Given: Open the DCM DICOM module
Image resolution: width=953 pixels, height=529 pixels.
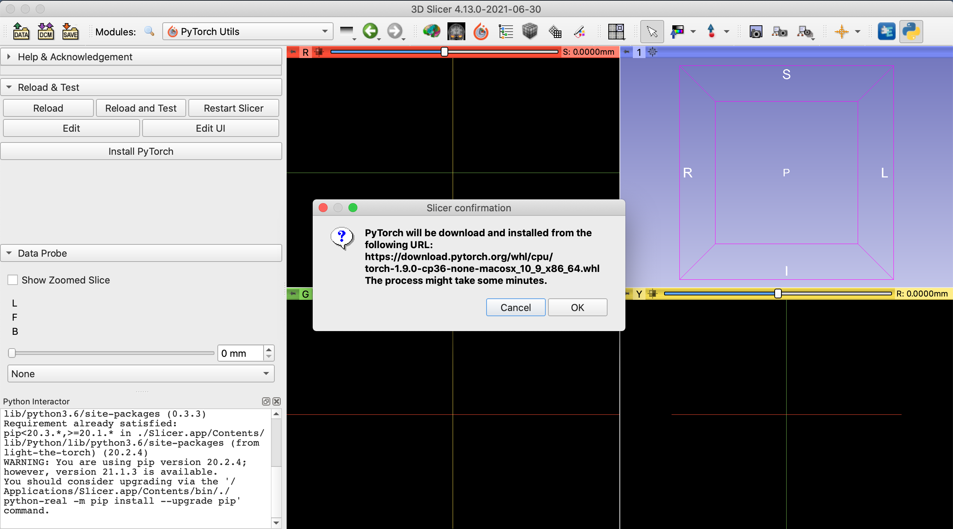Looking at the screenshot, I should (x=45, y=31).
